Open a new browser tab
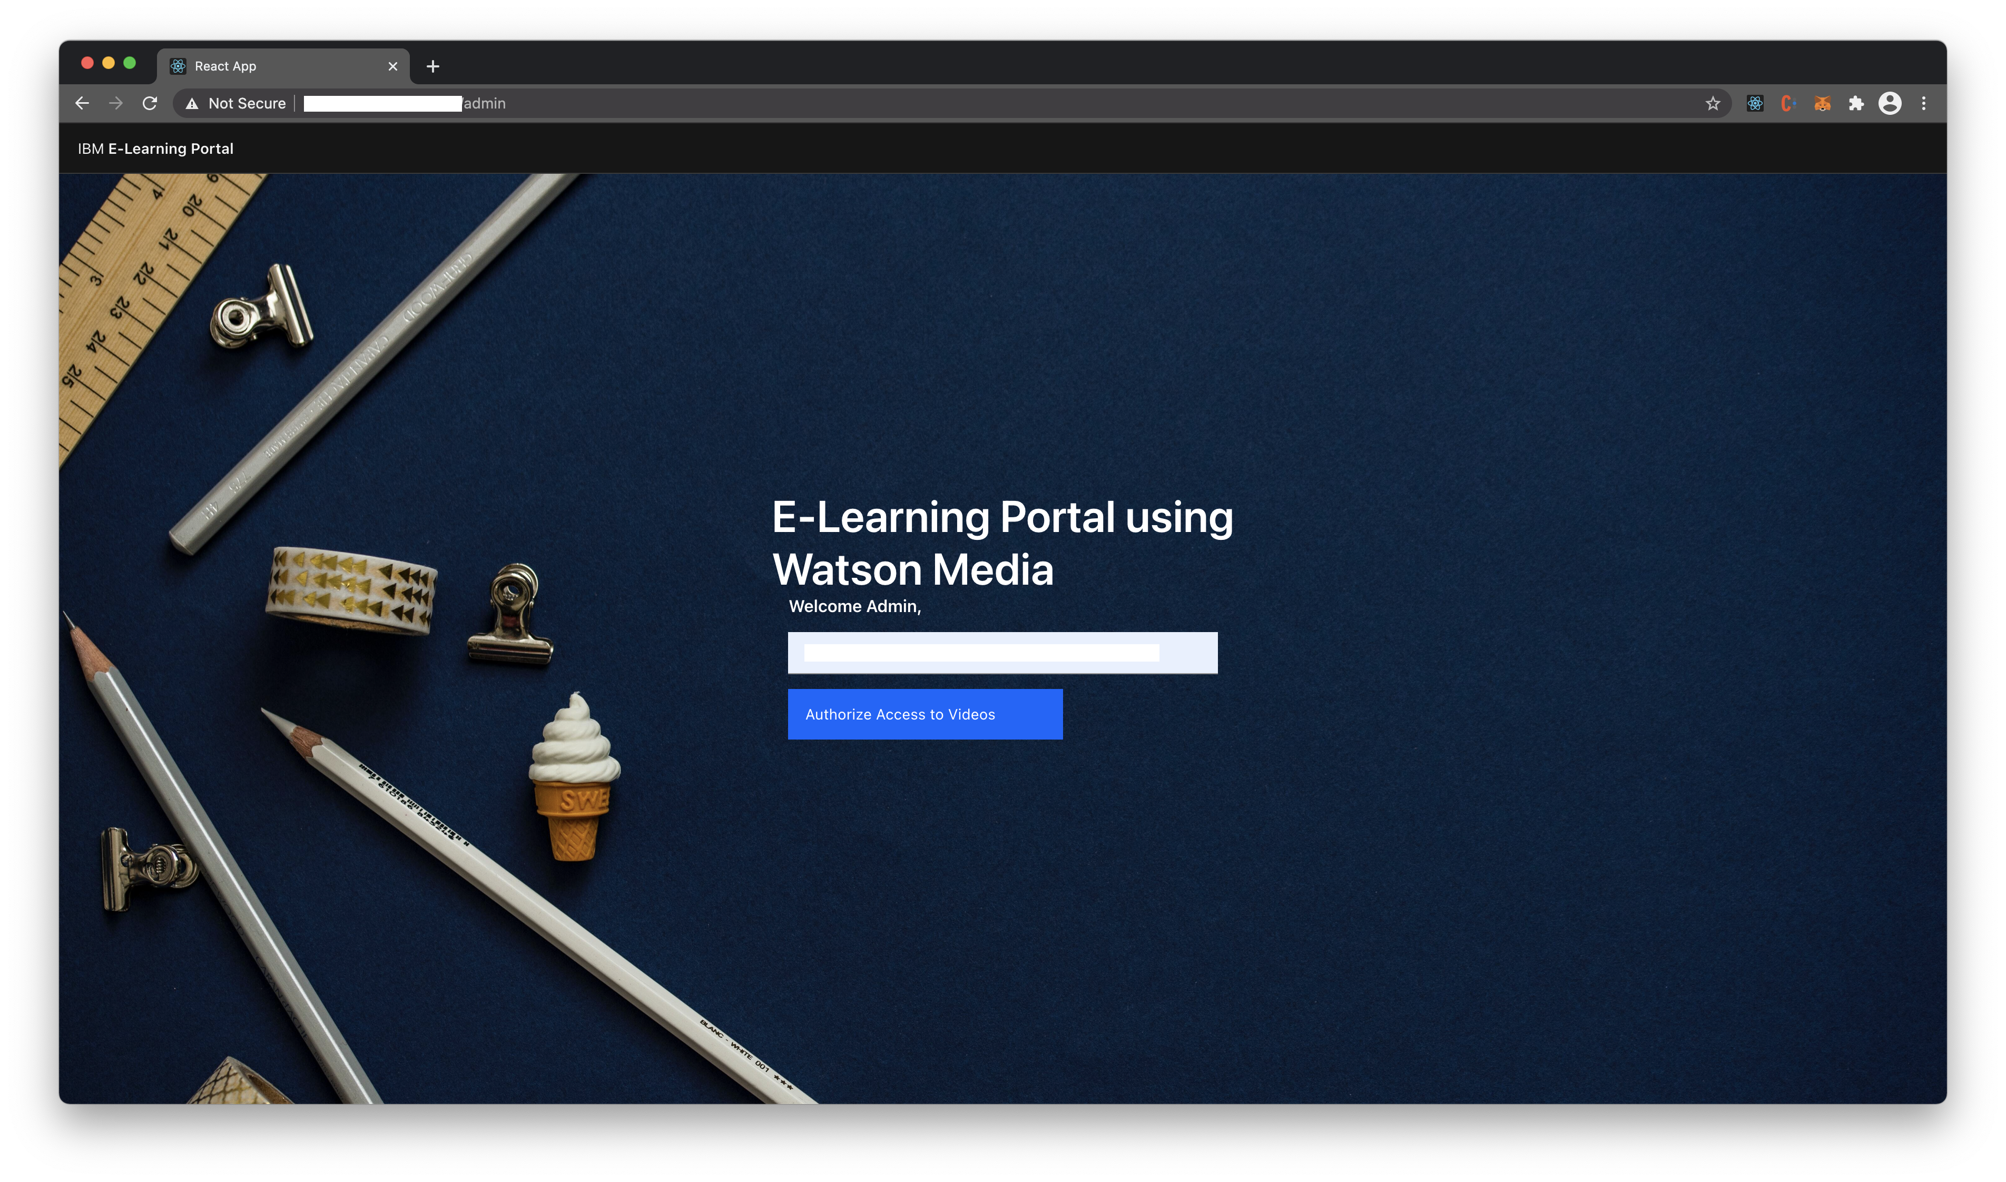2006x1182 pixels. point(432,66)
